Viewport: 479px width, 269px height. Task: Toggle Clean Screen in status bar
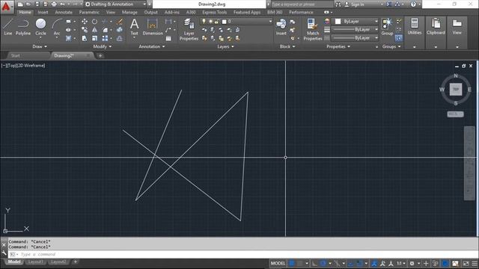click(x=466, y=263)
